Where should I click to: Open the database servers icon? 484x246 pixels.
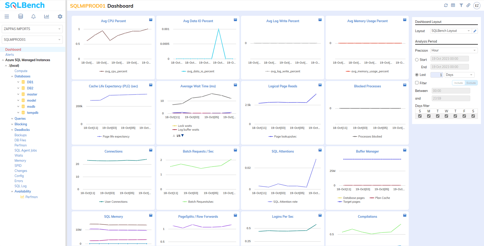pyautogui.click(x=21, y=17)
